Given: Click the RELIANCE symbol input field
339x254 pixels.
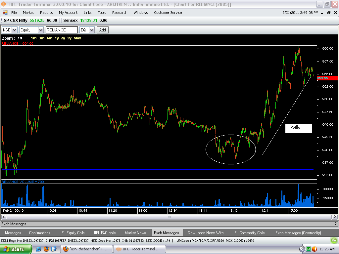Looking at the screenshot, I should [62, 30].
